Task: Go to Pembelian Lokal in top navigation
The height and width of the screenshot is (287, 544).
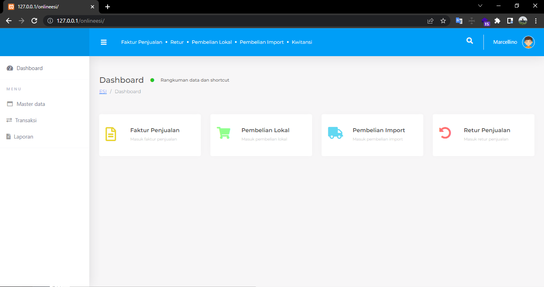Action: 212,42
